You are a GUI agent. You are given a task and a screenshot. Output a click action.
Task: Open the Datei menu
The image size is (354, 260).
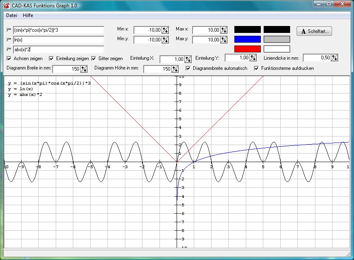click(11, 15)
